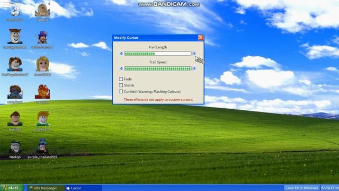Click the Trail Length label

(158, 47)
